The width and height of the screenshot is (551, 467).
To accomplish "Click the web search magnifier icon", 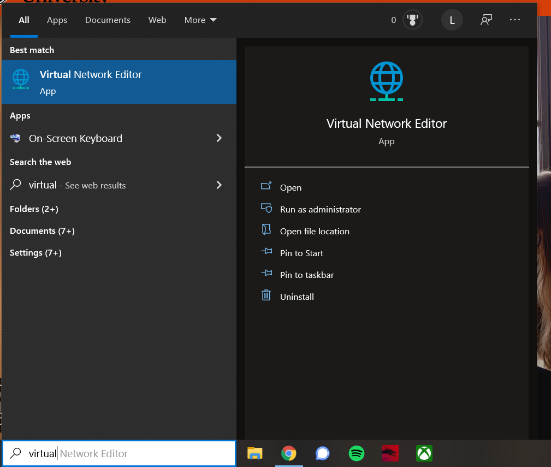I will pyautogui.click(x=15, y=185).
